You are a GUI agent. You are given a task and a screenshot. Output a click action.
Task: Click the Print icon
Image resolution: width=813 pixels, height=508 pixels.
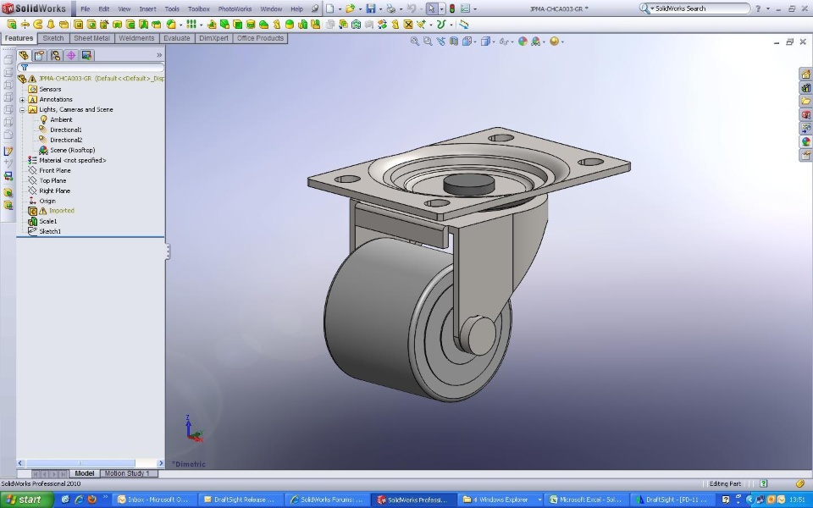[391, 8]
